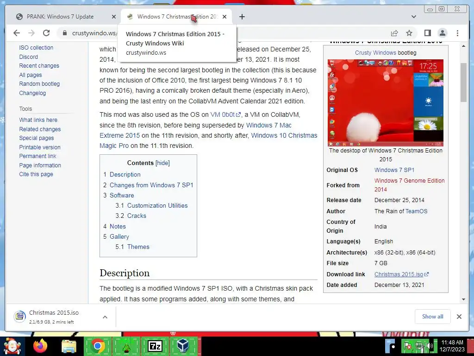
Task: Open File Explorer from the taskbar
Action: click(x=69, y=346)
